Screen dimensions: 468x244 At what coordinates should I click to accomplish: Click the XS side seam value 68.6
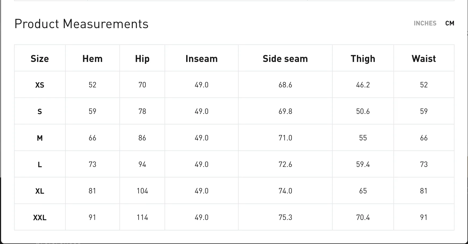coord(285,85)
